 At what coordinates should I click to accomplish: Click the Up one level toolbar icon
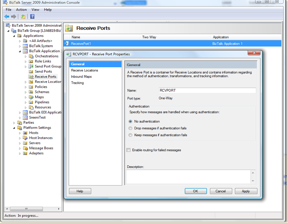[23, 17]
